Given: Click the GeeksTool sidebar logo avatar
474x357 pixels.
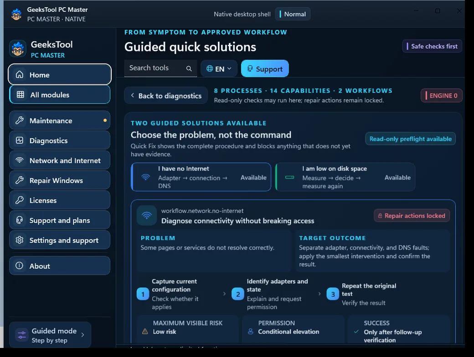Looking at the screenshot, I should [18, 49].
